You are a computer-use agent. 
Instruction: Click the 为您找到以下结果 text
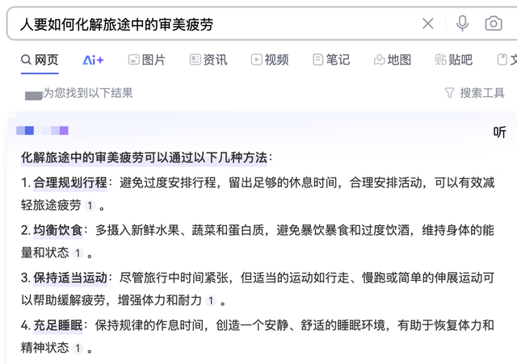coord(88,93)
